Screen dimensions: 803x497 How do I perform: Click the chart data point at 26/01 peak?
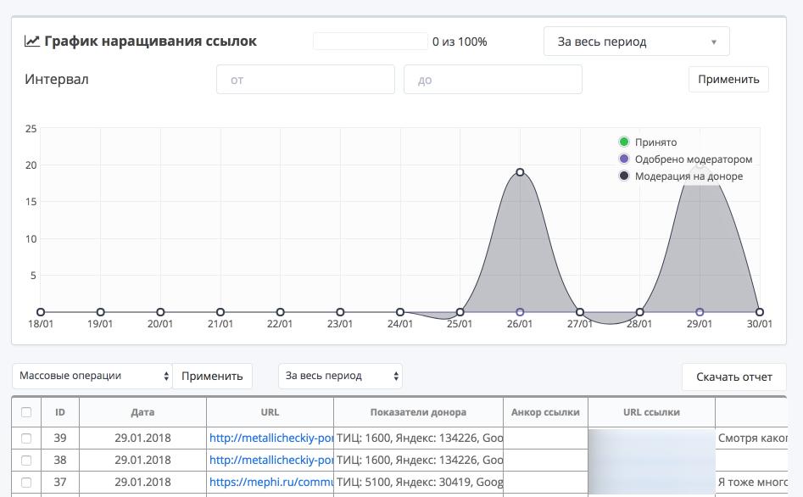tap(520, 172)
